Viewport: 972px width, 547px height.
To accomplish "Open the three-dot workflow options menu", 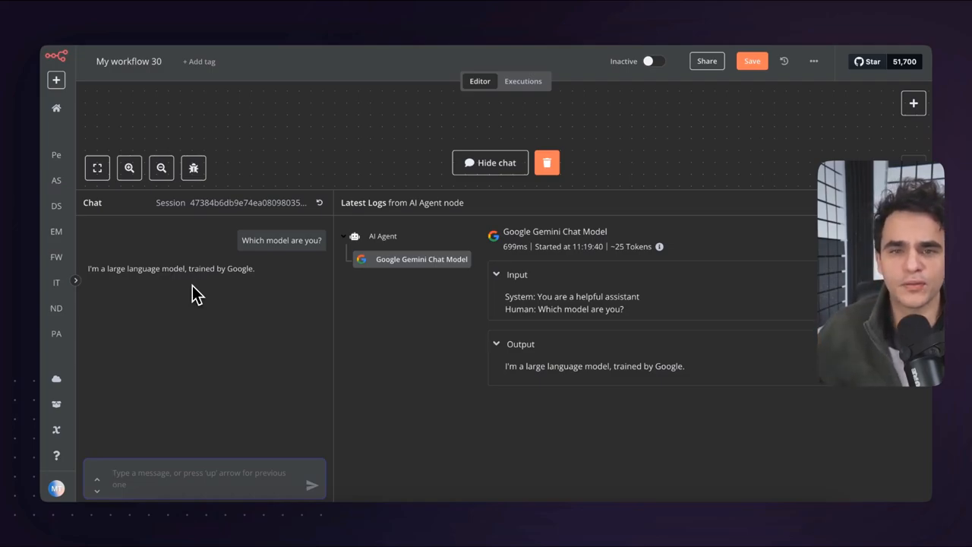I will (814, 62).
